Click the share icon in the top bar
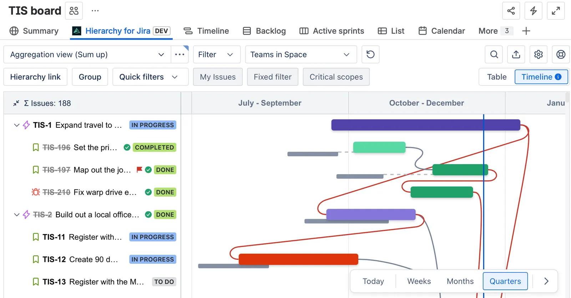 click(511, 11)
